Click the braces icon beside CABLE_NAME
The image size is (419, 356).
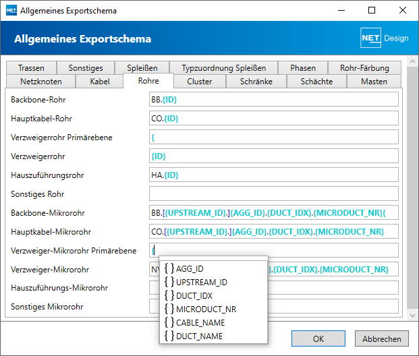point(169,322)
